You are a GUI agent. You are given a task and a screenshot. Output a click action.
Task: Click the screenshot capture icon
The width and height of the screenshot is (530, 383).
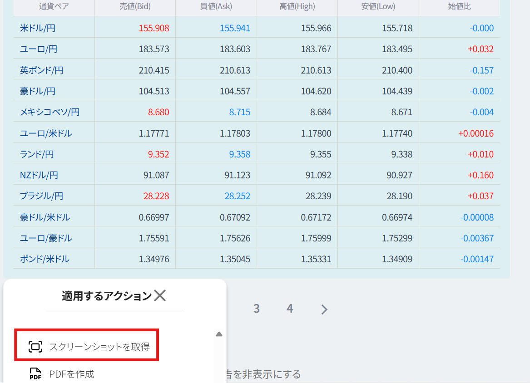(35, 347)
